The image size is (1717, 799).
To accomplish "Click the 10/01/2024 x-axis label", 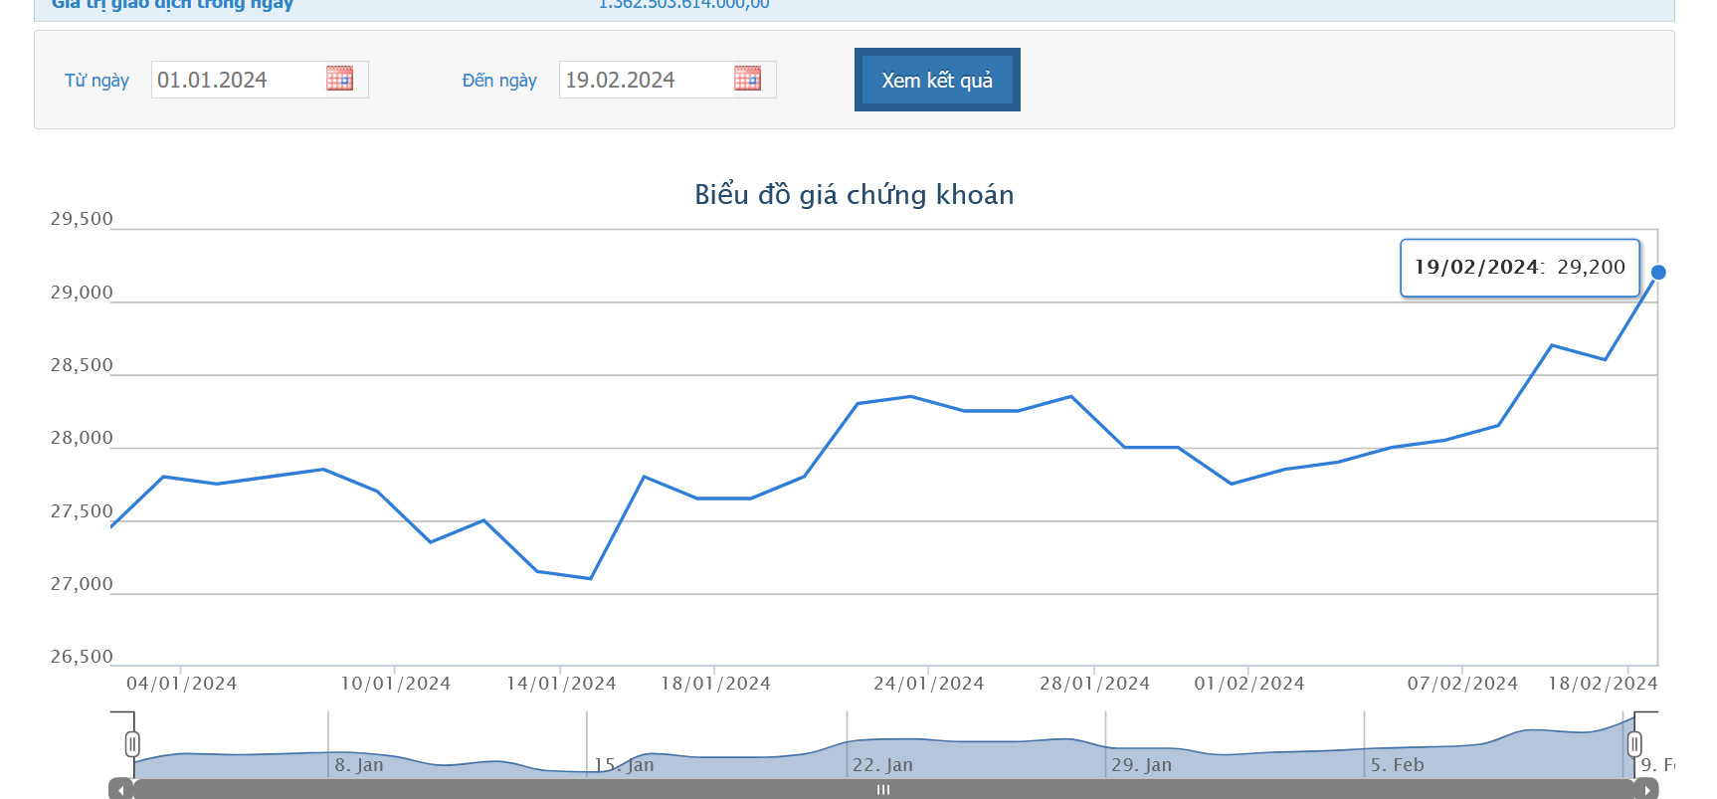I will click(396, 684).
